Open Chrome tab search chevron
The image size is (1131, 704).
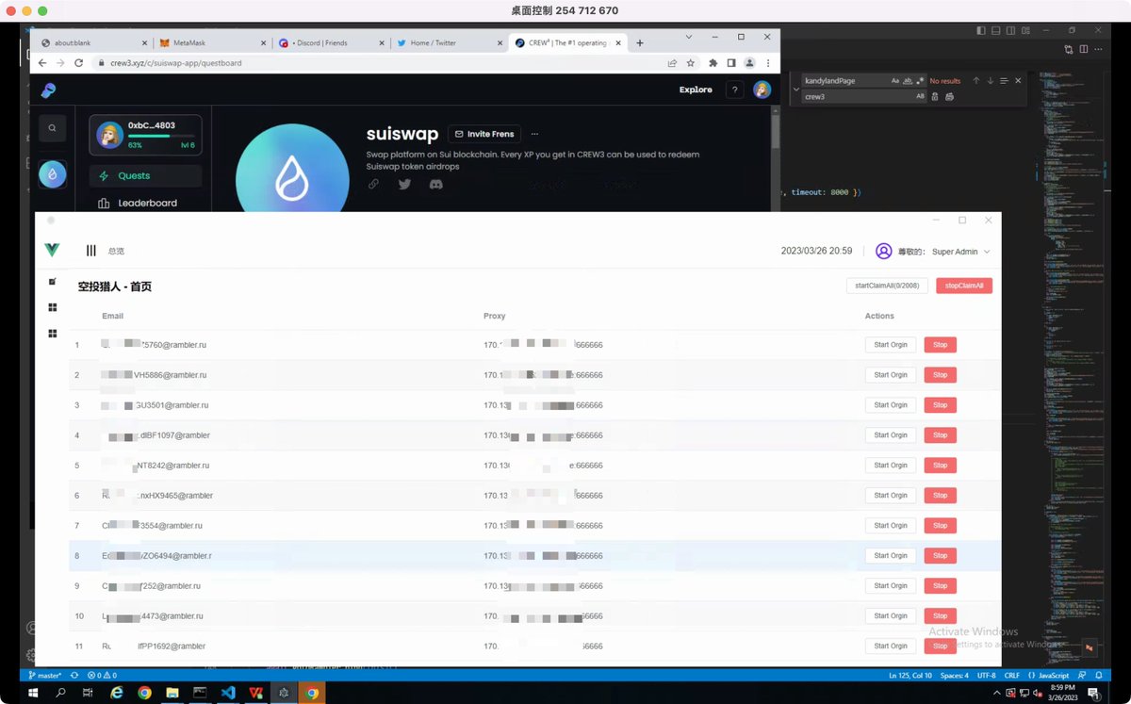click(688, 37)
